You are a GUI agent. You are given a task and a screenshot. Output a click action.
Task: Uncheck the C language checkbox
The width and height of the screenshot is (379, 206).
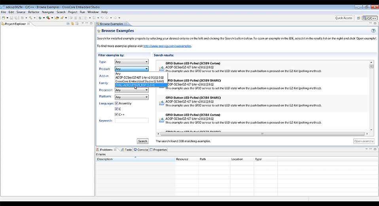[116, 109]
